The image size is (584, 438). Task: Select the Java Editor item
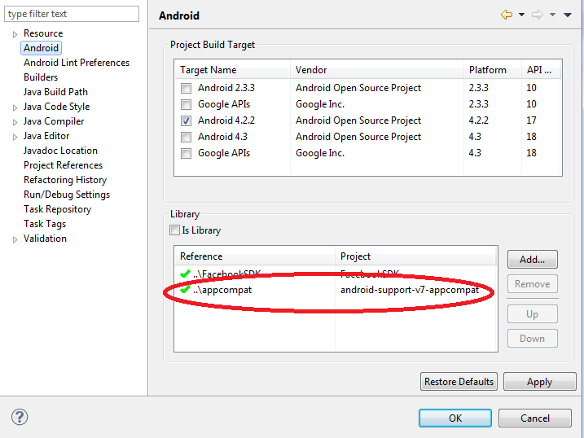point(46,136)
